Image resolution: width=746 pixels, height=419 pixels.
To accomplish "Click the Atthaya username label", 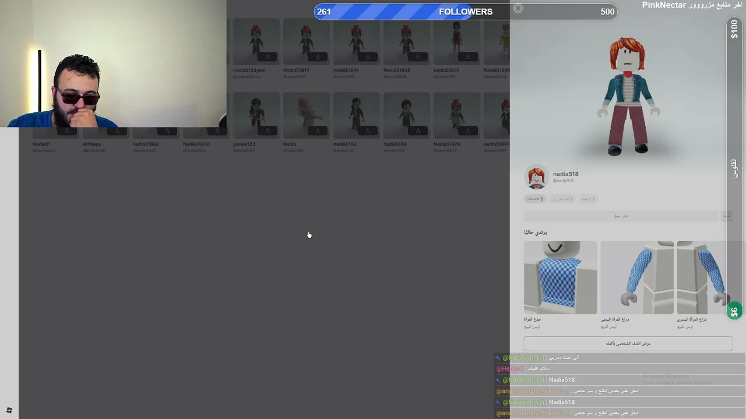I will pyautogui.click(x=92, y=144).
